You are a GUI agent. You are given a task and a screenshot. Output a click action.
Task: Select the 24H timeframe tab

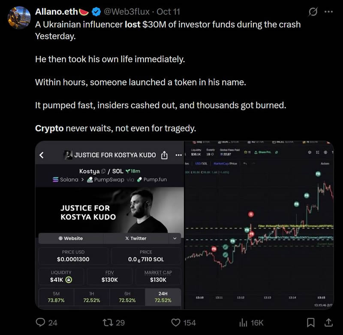coord(163,297)
